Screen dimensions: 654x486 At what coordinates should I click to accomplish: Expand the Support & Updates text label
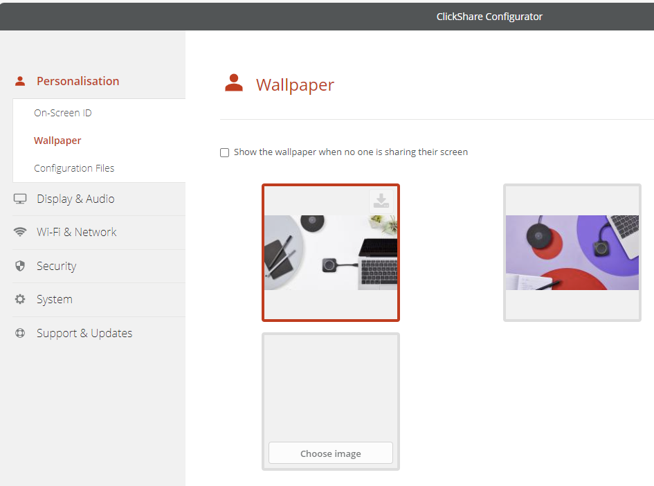pyautogui.click(x=84, y=333)
